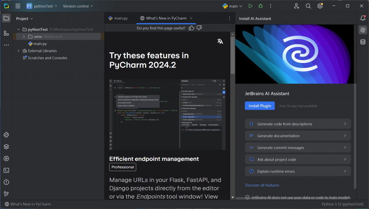Run the main configuration
369x209 pixels.
click(250, 6)
